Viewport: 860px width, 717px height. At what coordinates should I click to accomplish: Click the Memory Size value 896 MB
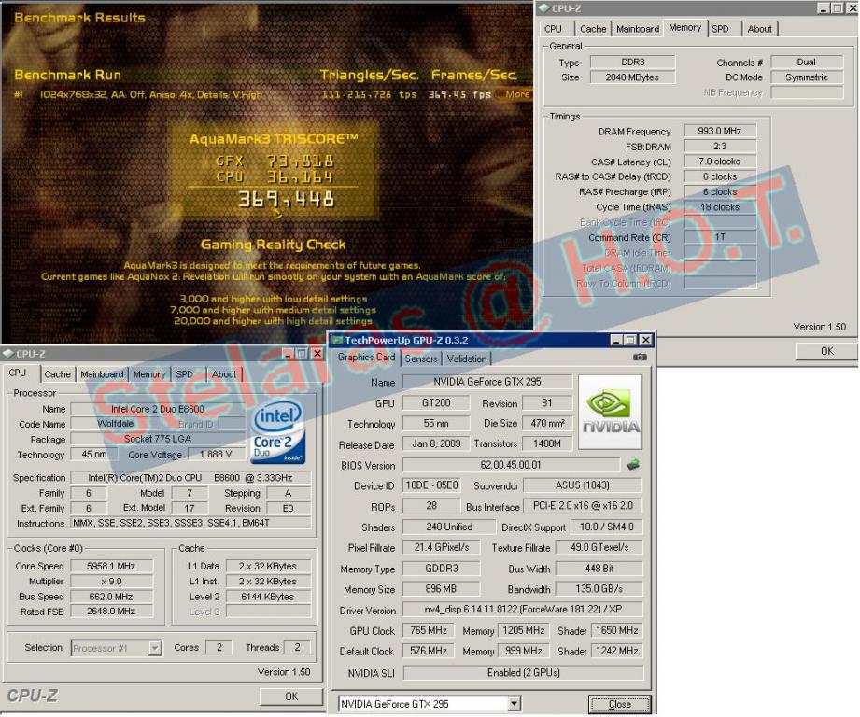tap(441, 589)
